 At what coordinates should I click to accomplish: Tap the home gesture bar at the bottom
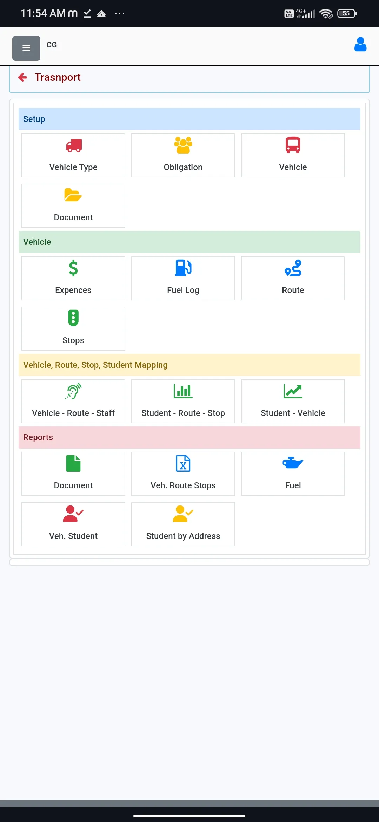pos(189,816)
